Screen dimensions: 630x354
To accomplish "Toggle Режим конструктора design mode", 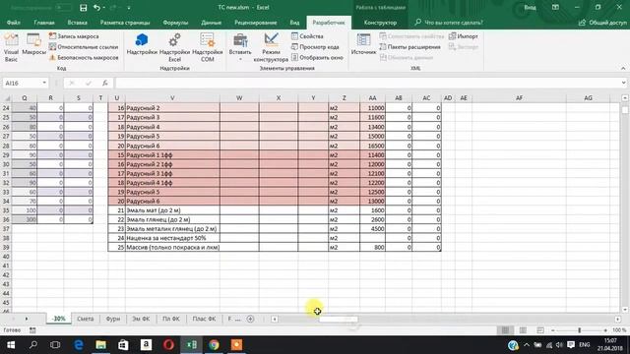I will pyautogui.click(x=271, y=47).
